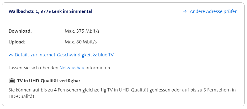247x109 pixels.
Task: Click the HD-Qualität text on the last line
Action: tap(22, 96)
